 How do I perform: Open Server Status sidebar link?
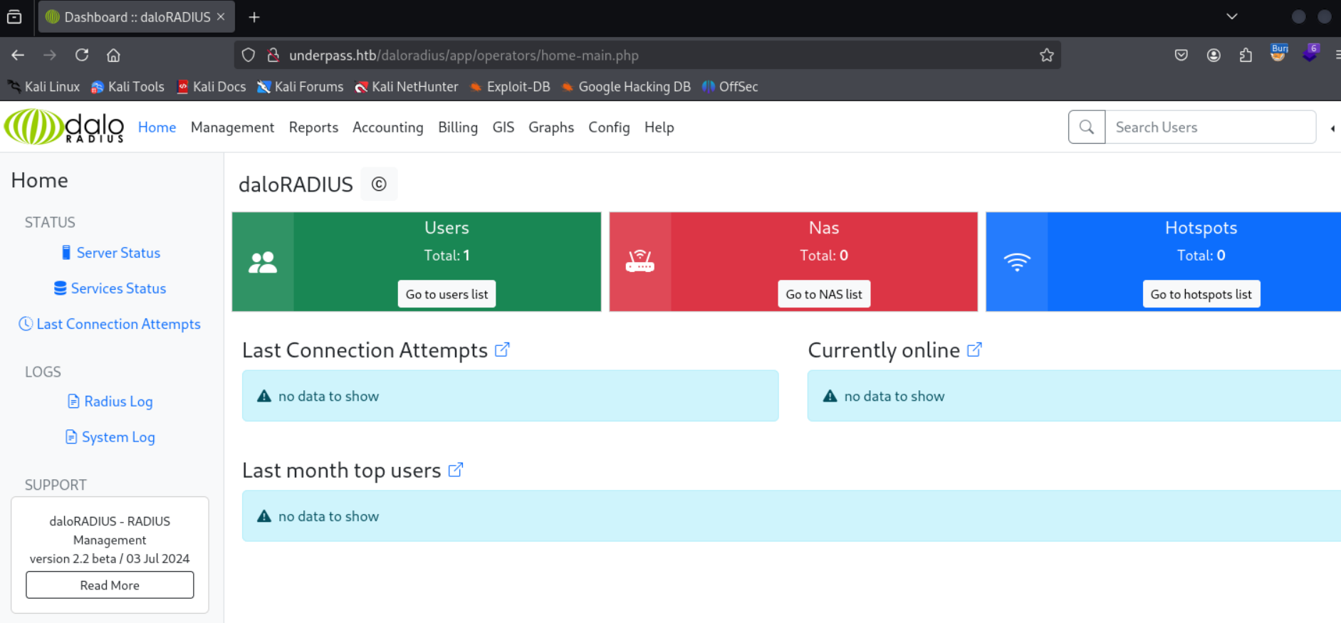point(110,253)
